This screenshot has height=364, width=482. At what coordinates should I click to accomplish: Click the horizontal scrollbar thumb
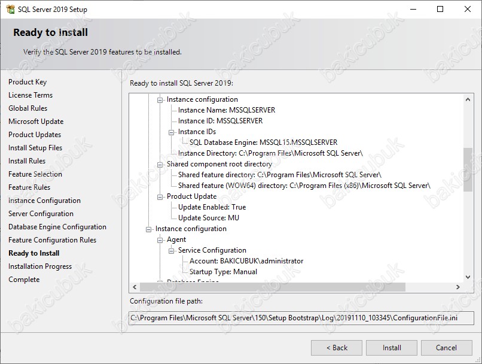[273, 287]
